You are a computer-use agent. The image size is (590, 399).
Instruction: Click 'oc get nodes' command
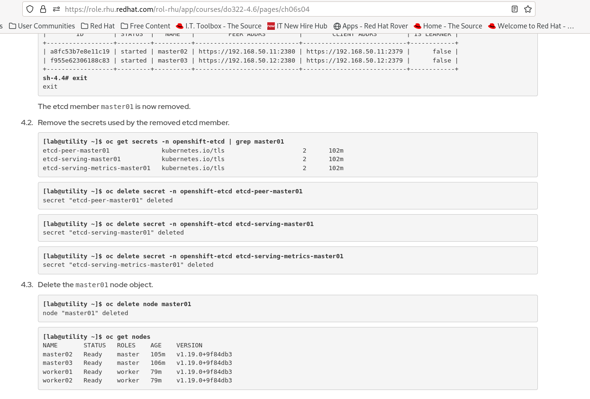point(97,337)
